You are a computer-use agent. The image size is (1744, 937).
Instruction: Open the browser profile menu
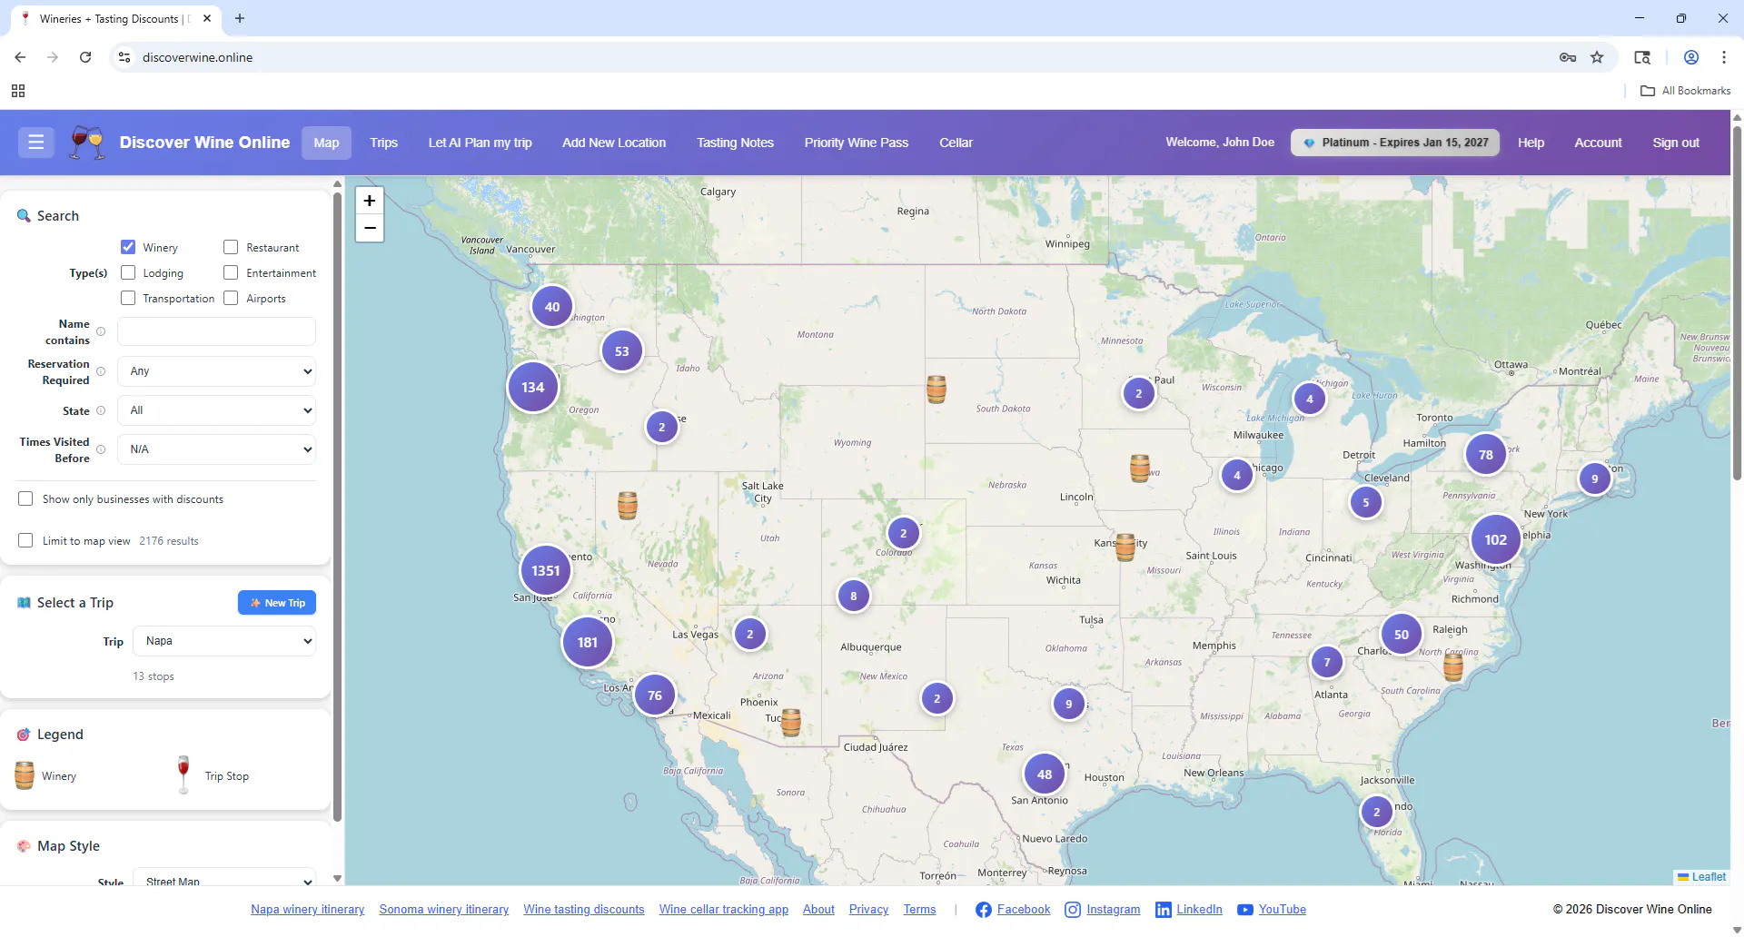coord(1691,57)
